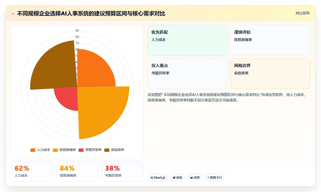The height and width of the screenshot is (192, 321).
Task: Click the bar icon in 进度 chip
Action: click(x=191, y=178)
